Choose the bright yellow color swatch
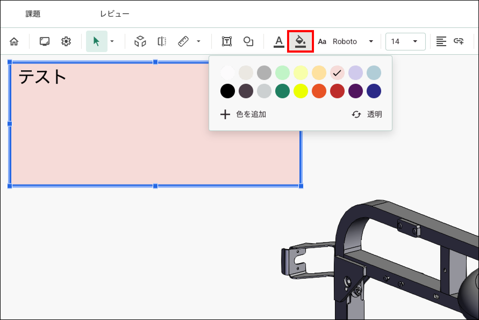 (x=301, y=91)
